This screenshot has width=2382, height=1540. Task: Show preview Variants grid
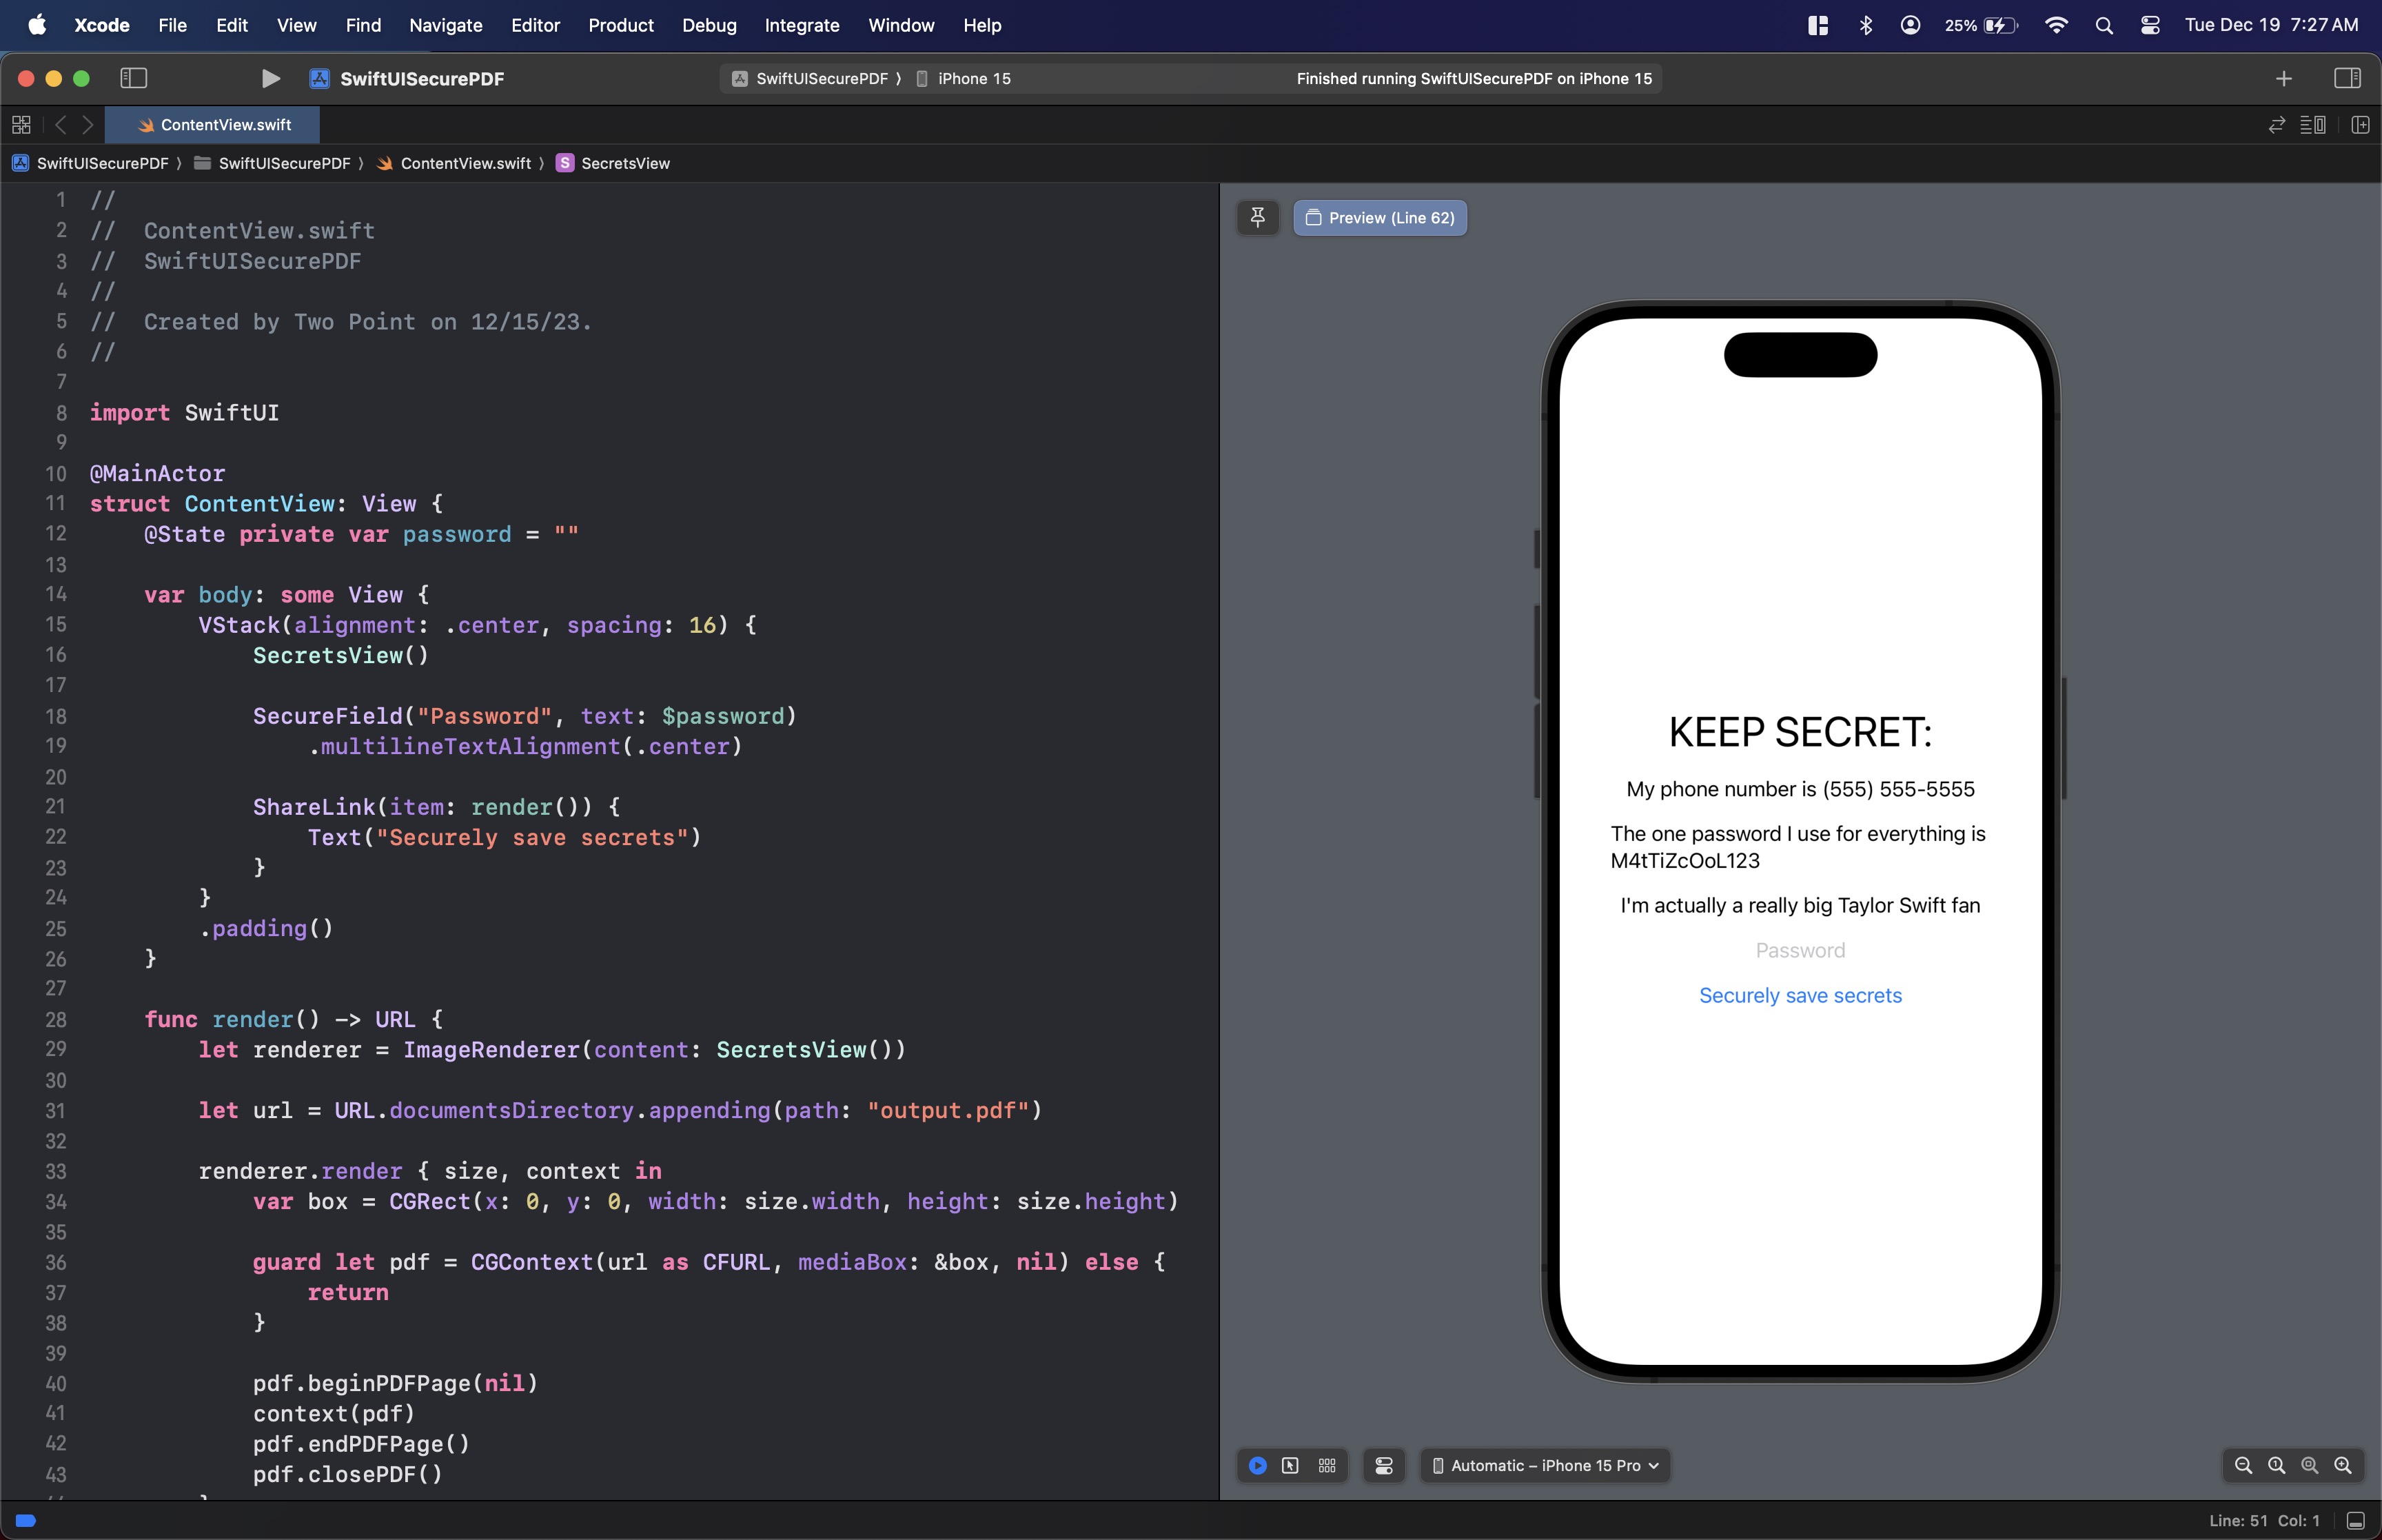[1327, 1465]
